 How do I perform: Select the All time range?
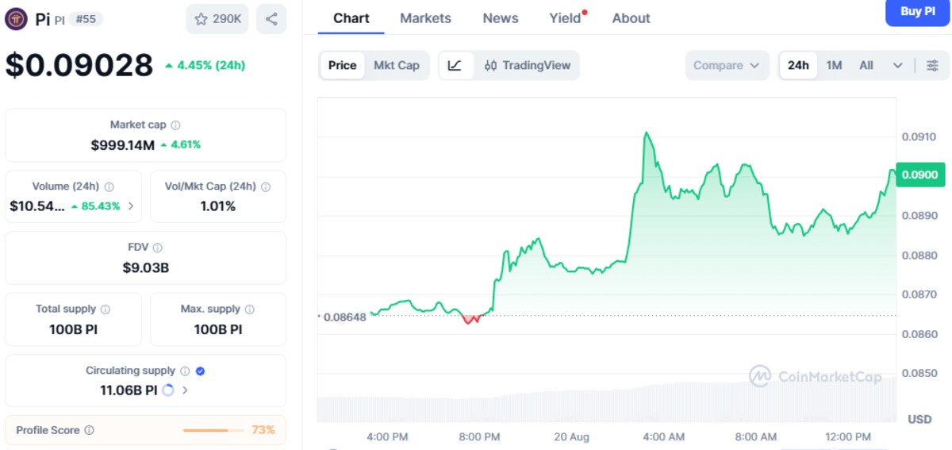[866, 66]
